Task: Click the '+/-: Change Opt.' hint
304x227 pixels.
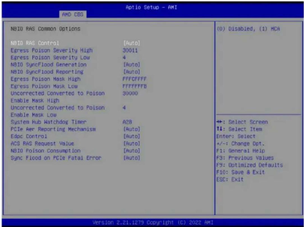Action: pos(240,143)
